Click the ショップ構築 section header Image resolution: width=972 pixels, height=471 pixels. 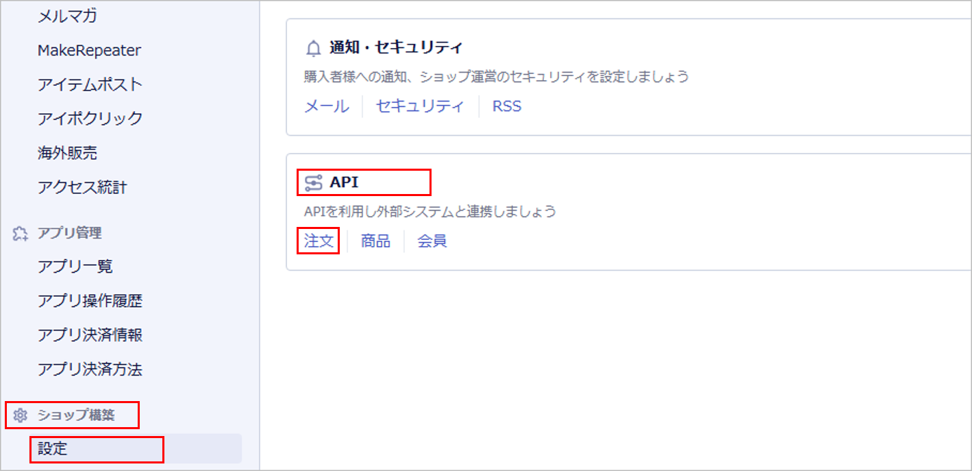76,415
